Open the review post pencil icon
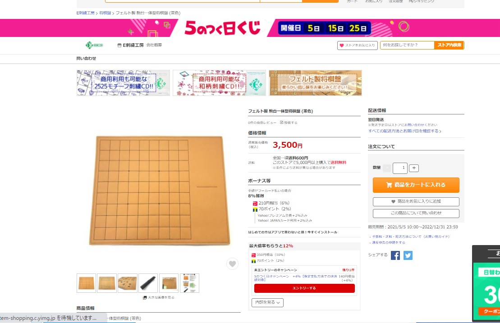The image size is (500, 323). [282, 123]
